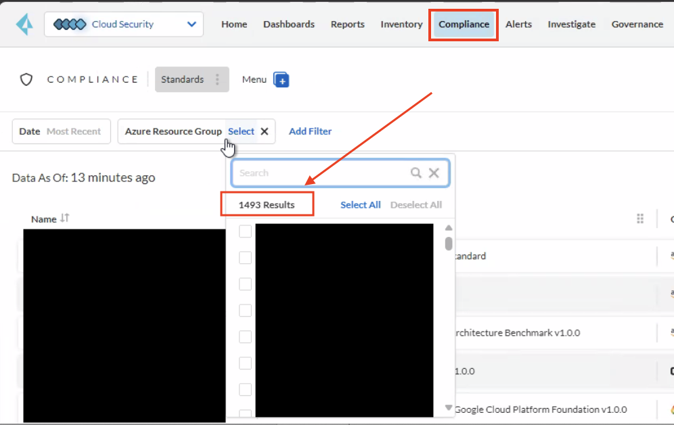Screen dimensions: 674x425
Task: Open the Standards vertical dots menu
Action: click(x=217, y=80)
